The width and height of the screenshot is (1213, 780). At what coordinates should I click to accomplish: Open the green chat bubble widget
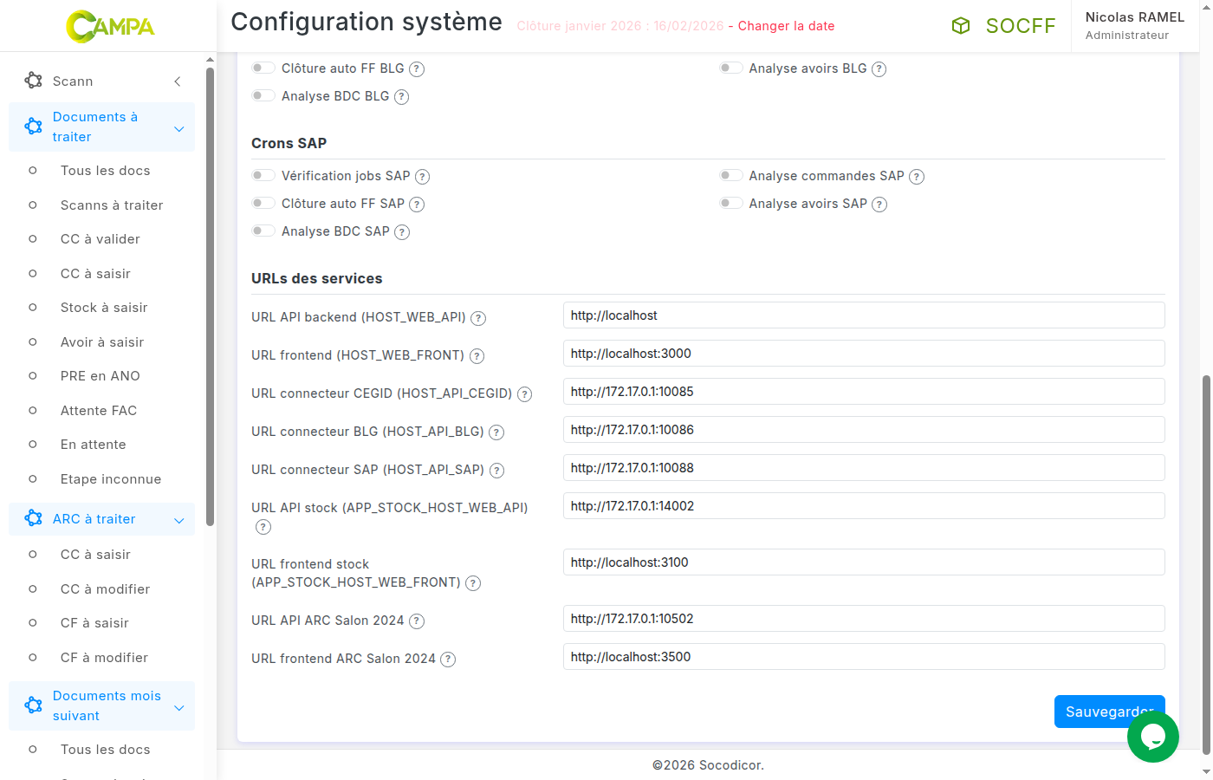(1153, 737)
